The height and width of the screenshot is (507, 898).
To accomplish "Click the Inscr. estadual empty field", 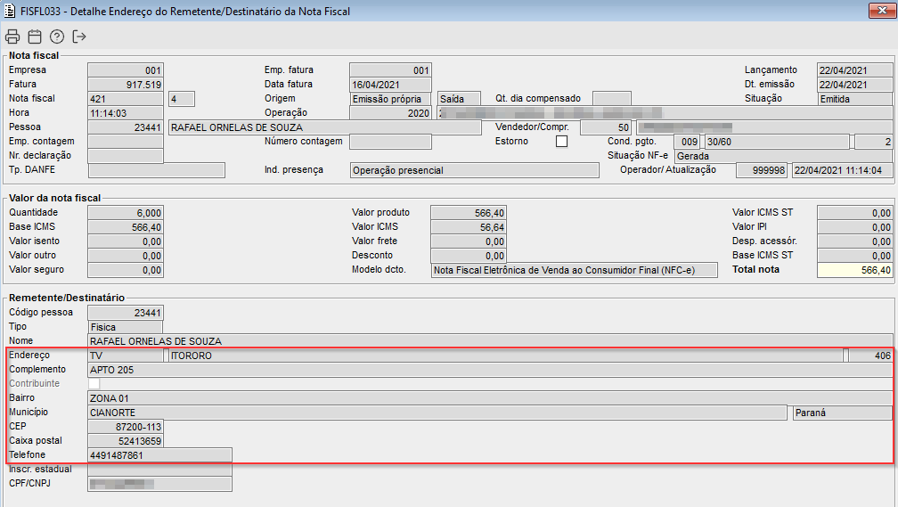I will pos(159,470).
